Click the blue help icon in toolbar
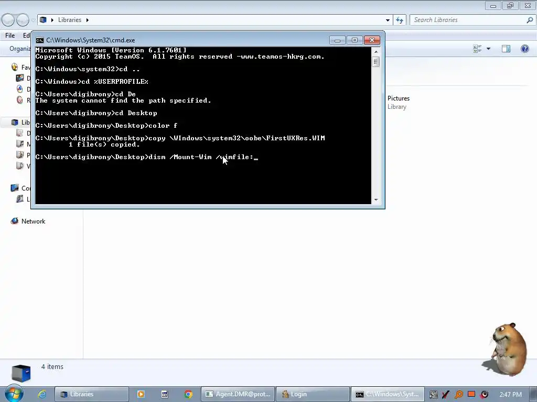Image resolution: width=537 pixels, height=402 pixels. 524,49
